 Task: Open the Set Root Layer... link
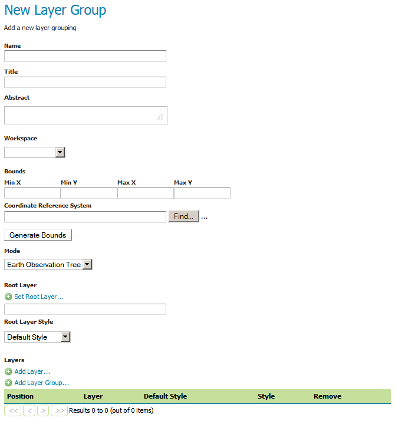[39, 297]
